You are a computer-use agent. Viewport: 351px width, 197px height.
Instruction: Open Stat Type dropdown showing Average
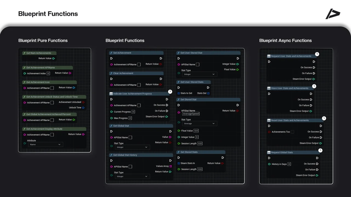199,124
